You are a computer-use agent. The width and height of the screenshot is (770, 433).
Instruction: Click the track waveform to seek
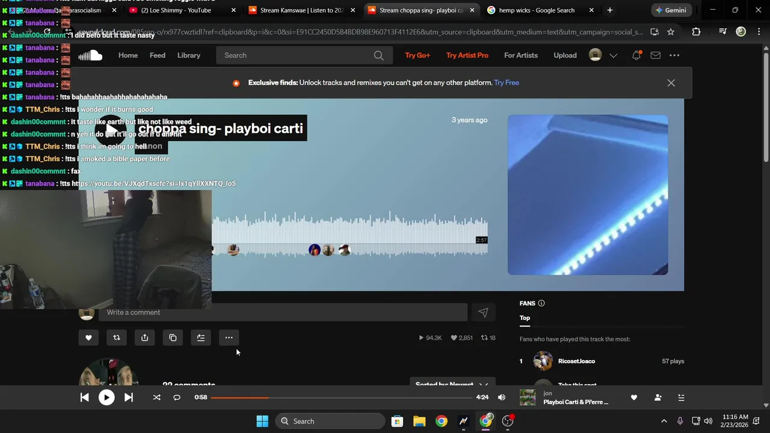tap(350, 235)
